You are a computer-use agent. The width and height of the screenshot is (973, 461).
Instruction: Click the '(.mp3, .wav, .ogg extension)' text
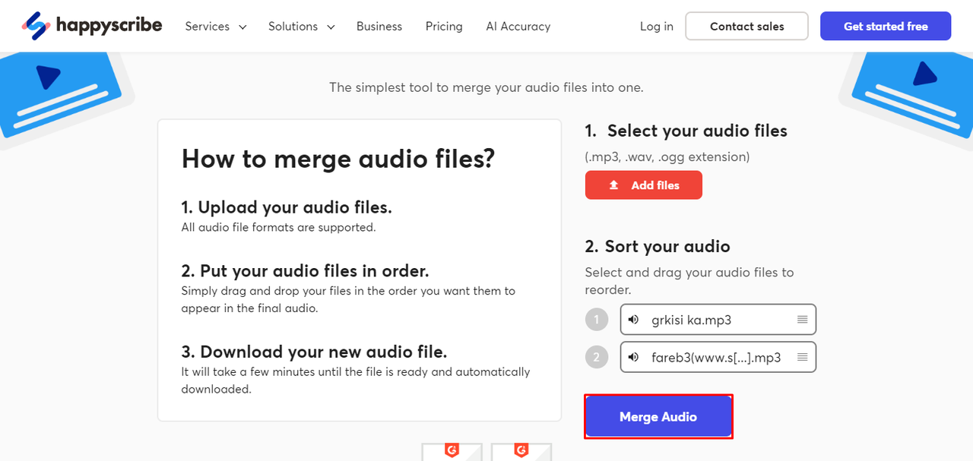coord(667,157)
